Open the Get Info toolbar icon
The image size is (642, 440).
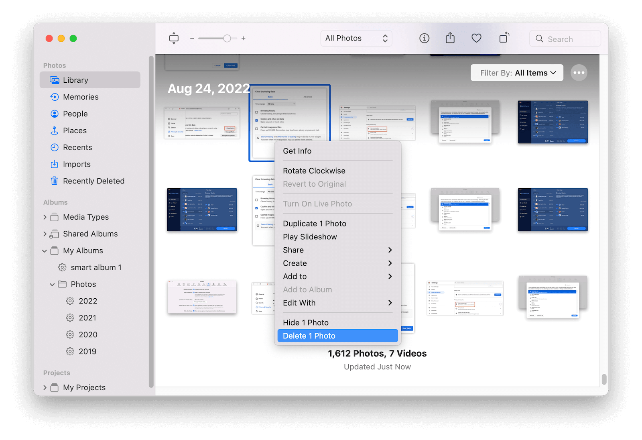(x=424, y=38)
